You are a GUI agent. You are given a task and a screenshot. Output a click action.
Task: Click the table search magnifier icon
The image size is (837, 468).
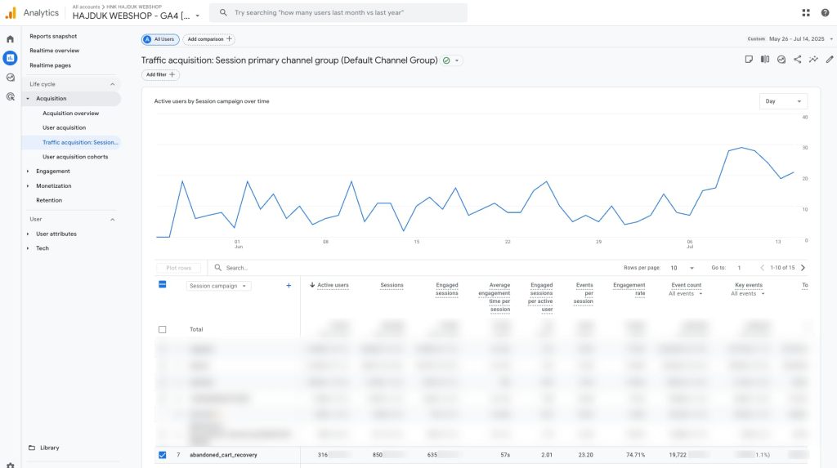[217, 267]
